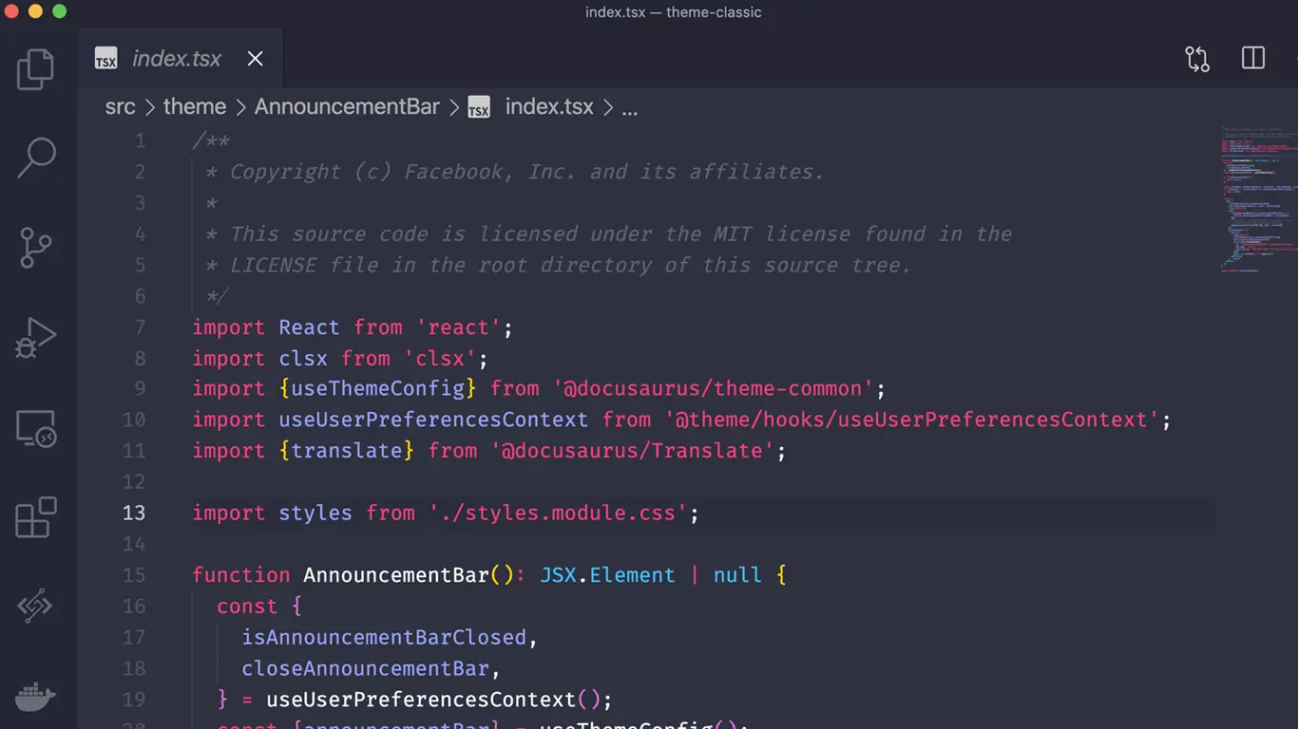Open the Source Control view
The image size is (1298, 729).
[x=36, y=247]
